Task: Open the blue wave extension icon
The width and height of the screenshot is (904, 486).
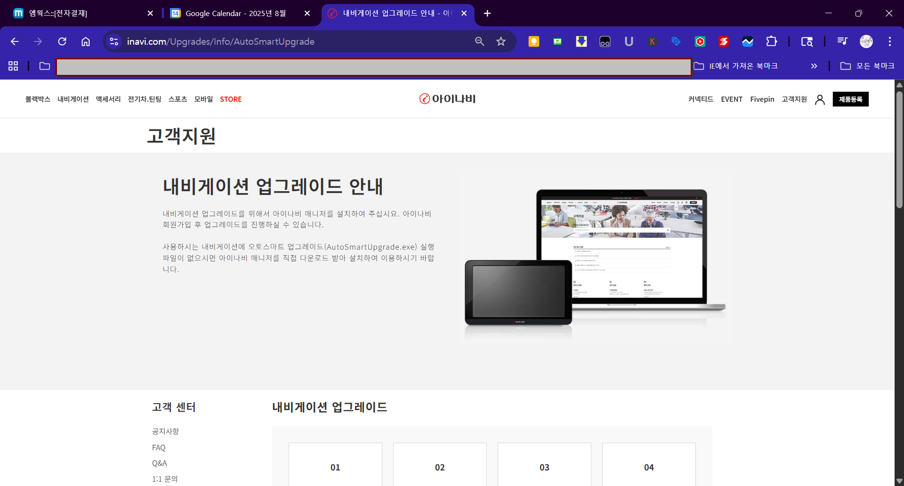Action: click(748, 41)
